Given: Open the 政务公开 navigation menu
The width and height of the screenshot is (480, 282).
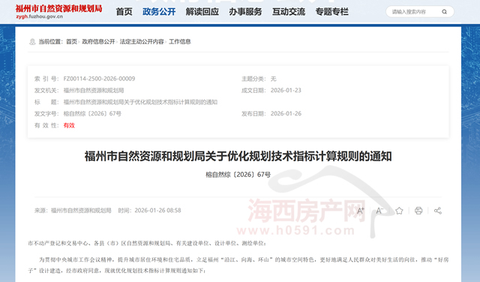Looking at the screenshot, I should (159, 12).
